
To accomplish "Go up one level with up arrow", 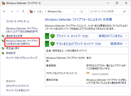I will pos(23,11).
